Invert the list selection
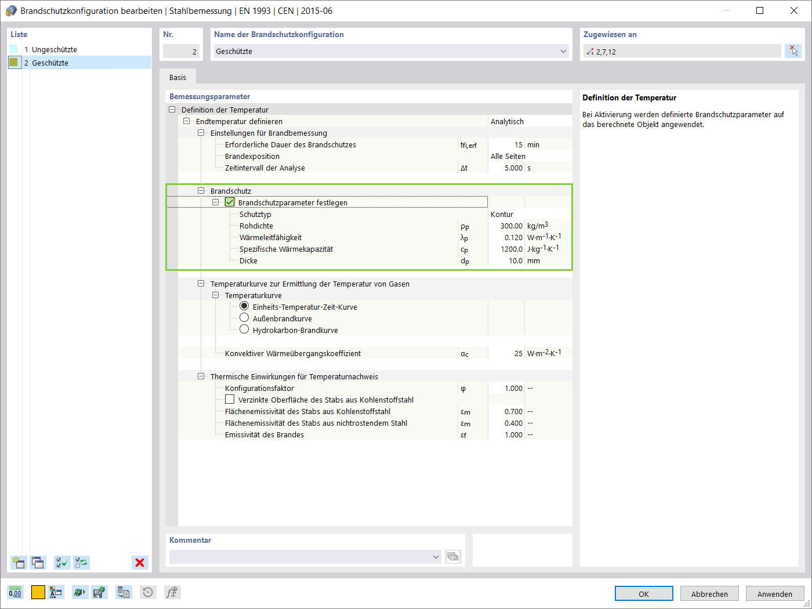The image size is (812, 609). (82, 562)
